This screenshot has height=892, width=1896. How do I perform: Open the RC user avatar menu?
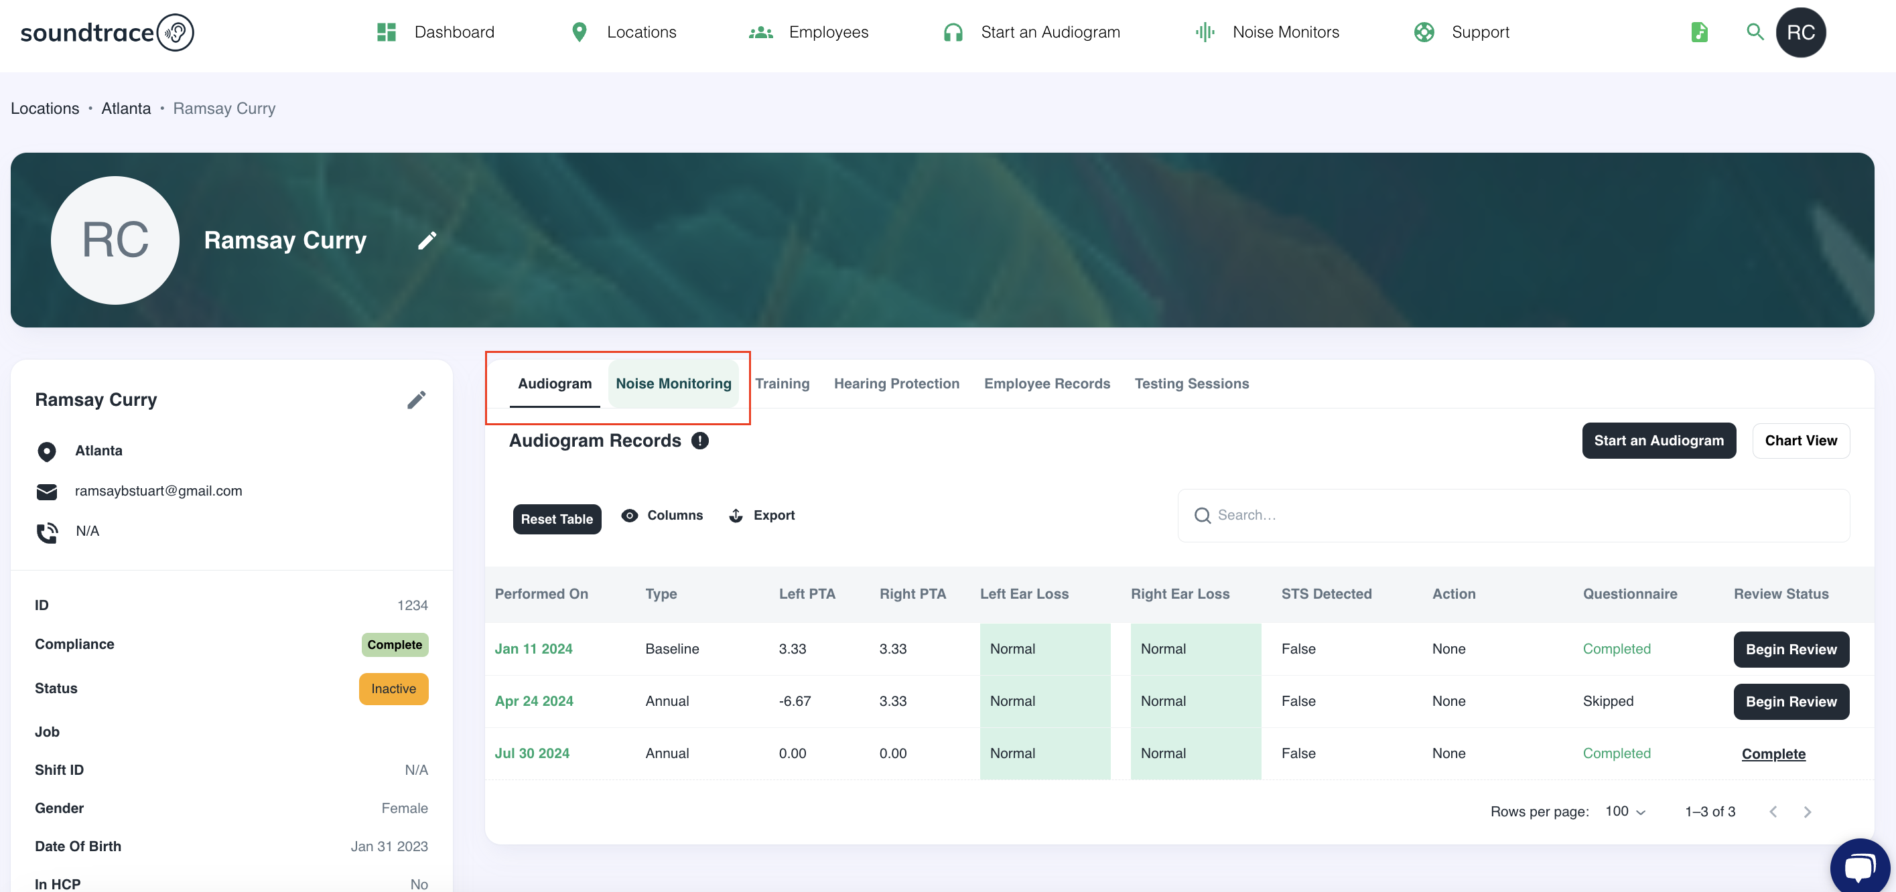point(1800,32)
